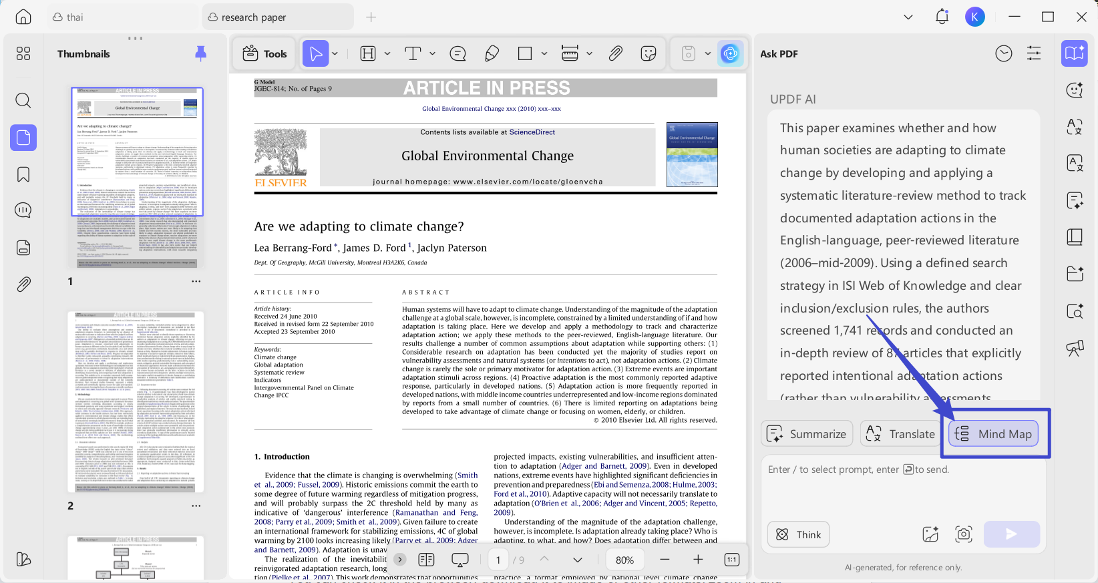Image resolution: width=1098 pixels, height=583 pixels.
Task: Capture a screenshot for the prompt
Action: pyautogui.click(x=964, y=534)
